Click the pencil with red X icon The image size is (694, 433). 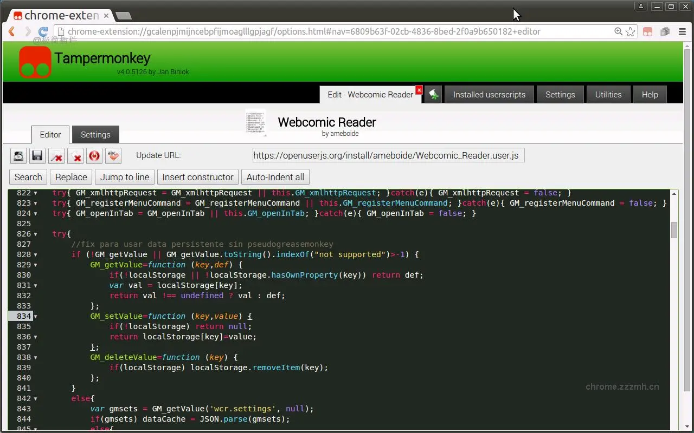56,156
